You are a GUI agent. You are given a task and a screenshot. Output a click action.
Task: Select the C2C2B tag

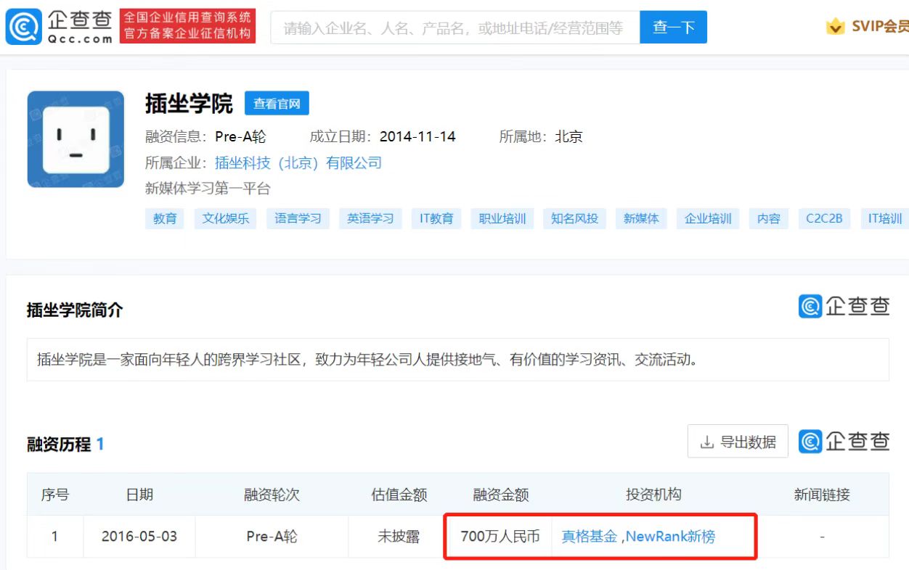coord(824,218)
